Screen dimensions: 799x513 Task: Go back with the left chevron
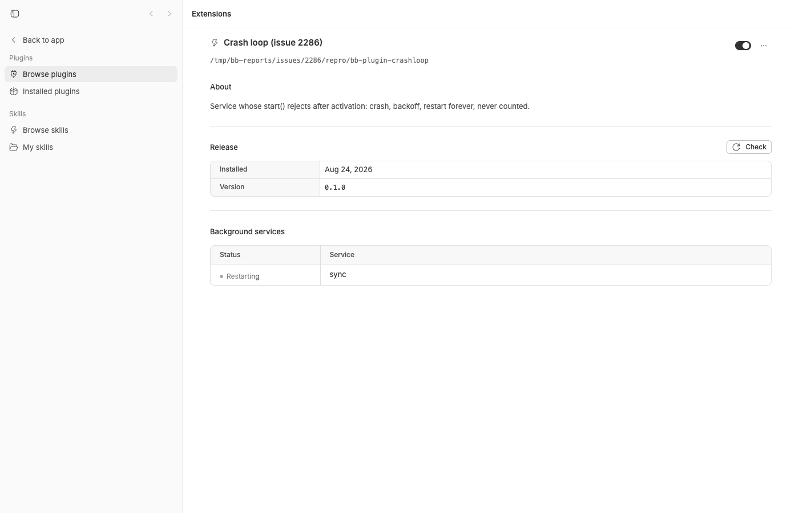click(x=151, y=14)
